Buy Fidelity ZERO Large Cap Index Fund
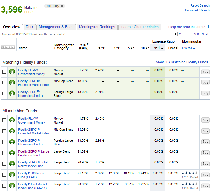 pos(205,153)
